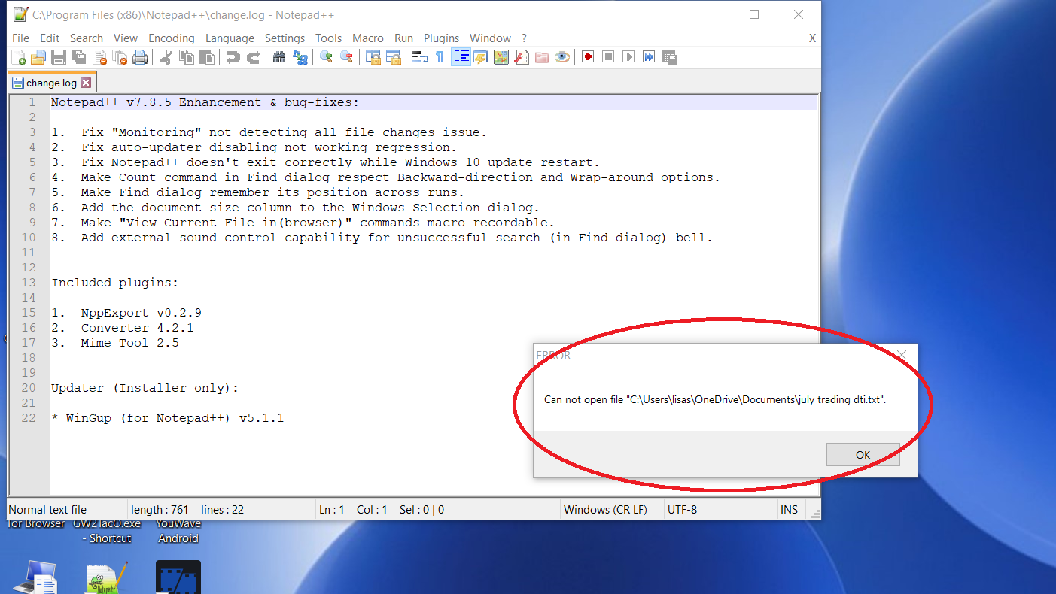This screenshot has width=1056, height=594.
Task: Open the View menu
Action: [126, 38]
